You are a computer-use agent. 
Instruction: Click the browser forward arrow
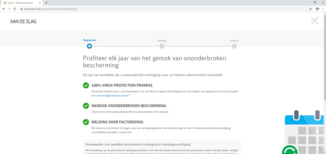[9, 9]
